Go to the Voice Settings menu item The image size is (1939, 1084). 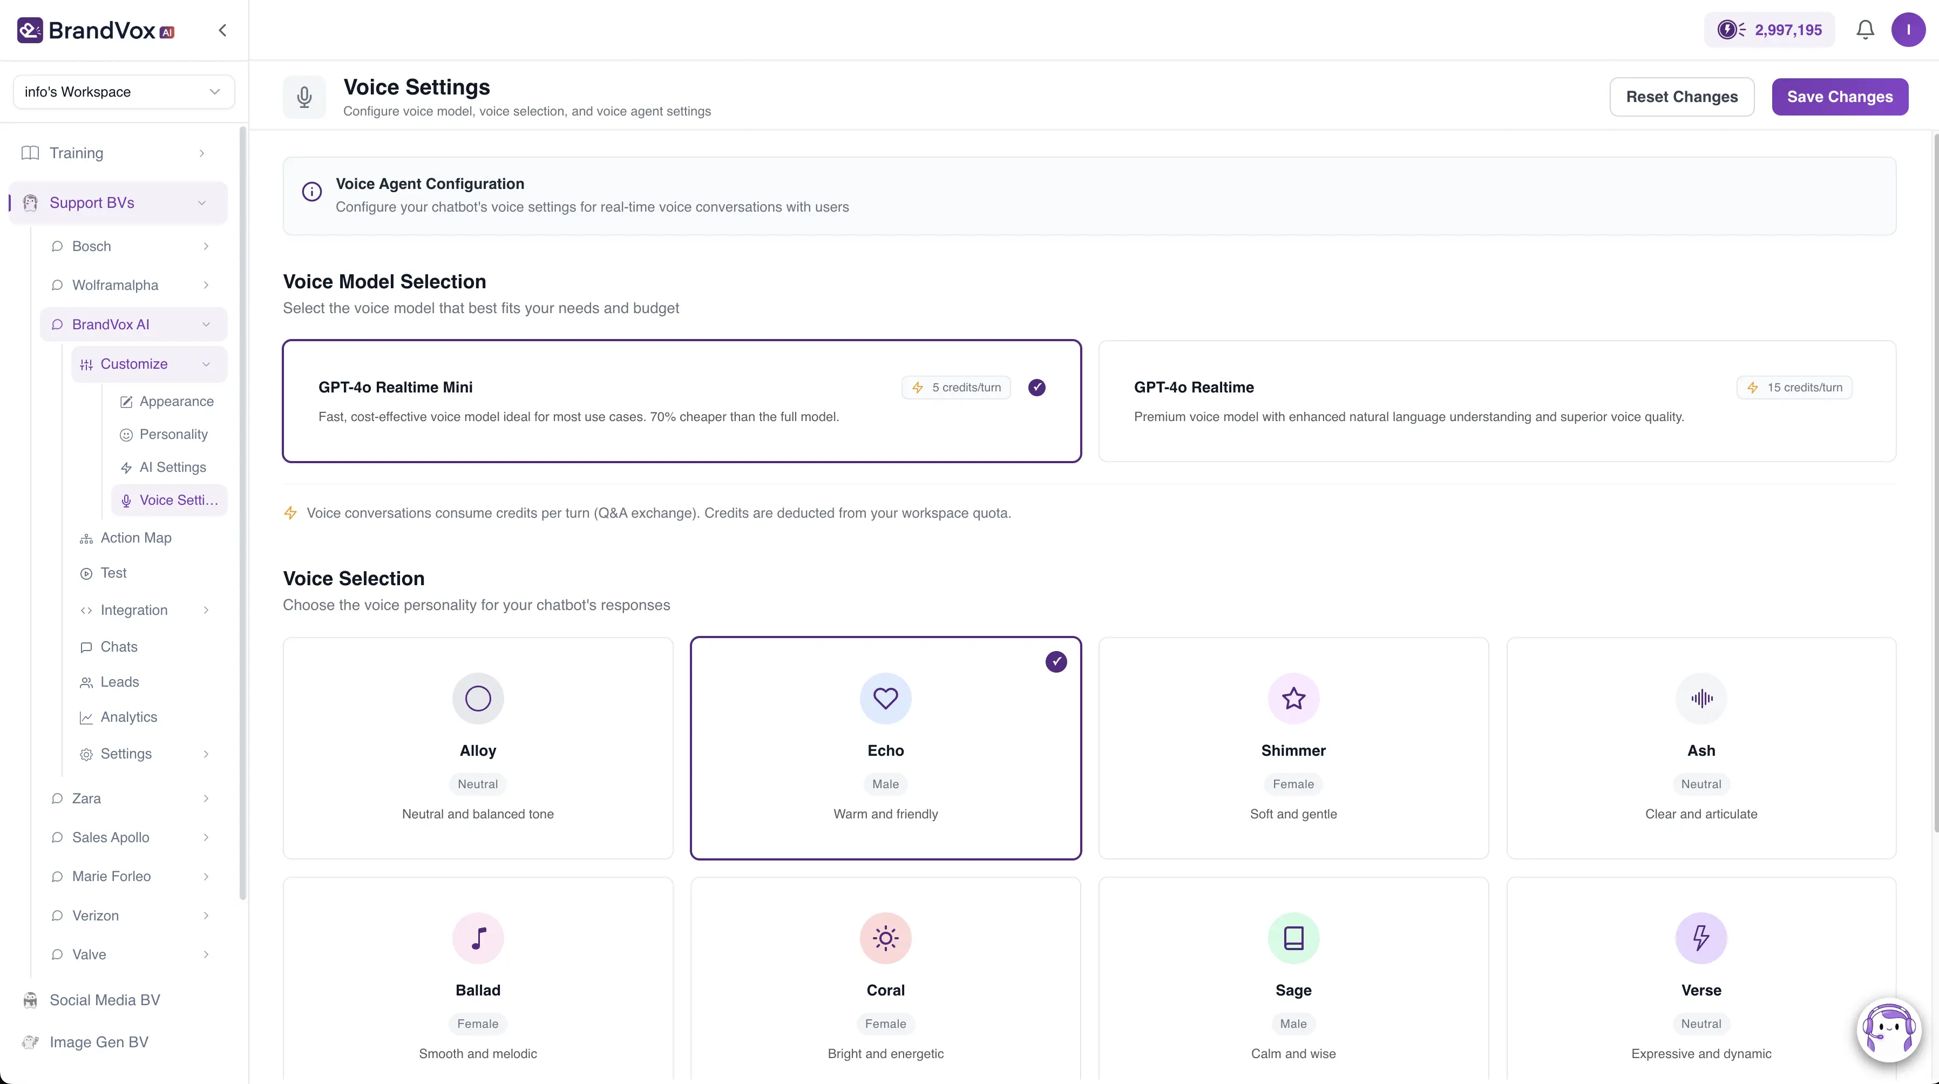click(170, 500)
